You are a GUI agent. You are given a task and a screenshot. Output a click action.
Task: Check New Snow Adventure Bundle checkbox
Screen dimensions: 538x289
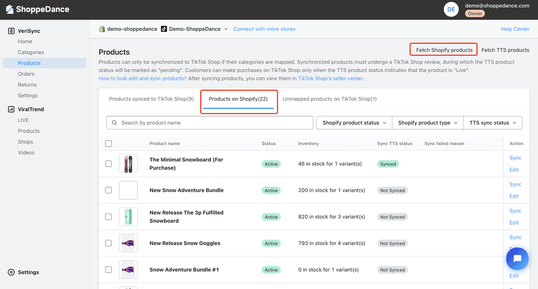pyautogui.click(x=108, y=190)
